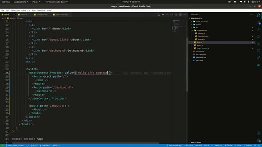Open the Explorer view in activity bar
This screenshot has height=147, width=262.
point(259,16)
